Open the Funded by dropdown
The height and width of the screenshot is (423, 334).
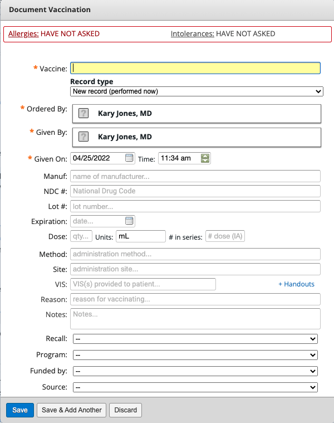[x=195, y=371]
